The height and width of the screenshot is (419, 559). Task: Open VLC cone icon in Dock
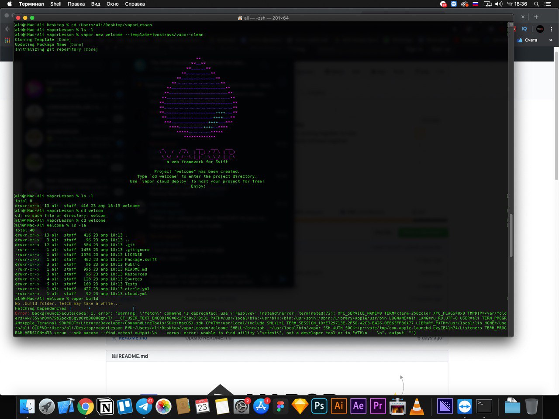point(417,407)
